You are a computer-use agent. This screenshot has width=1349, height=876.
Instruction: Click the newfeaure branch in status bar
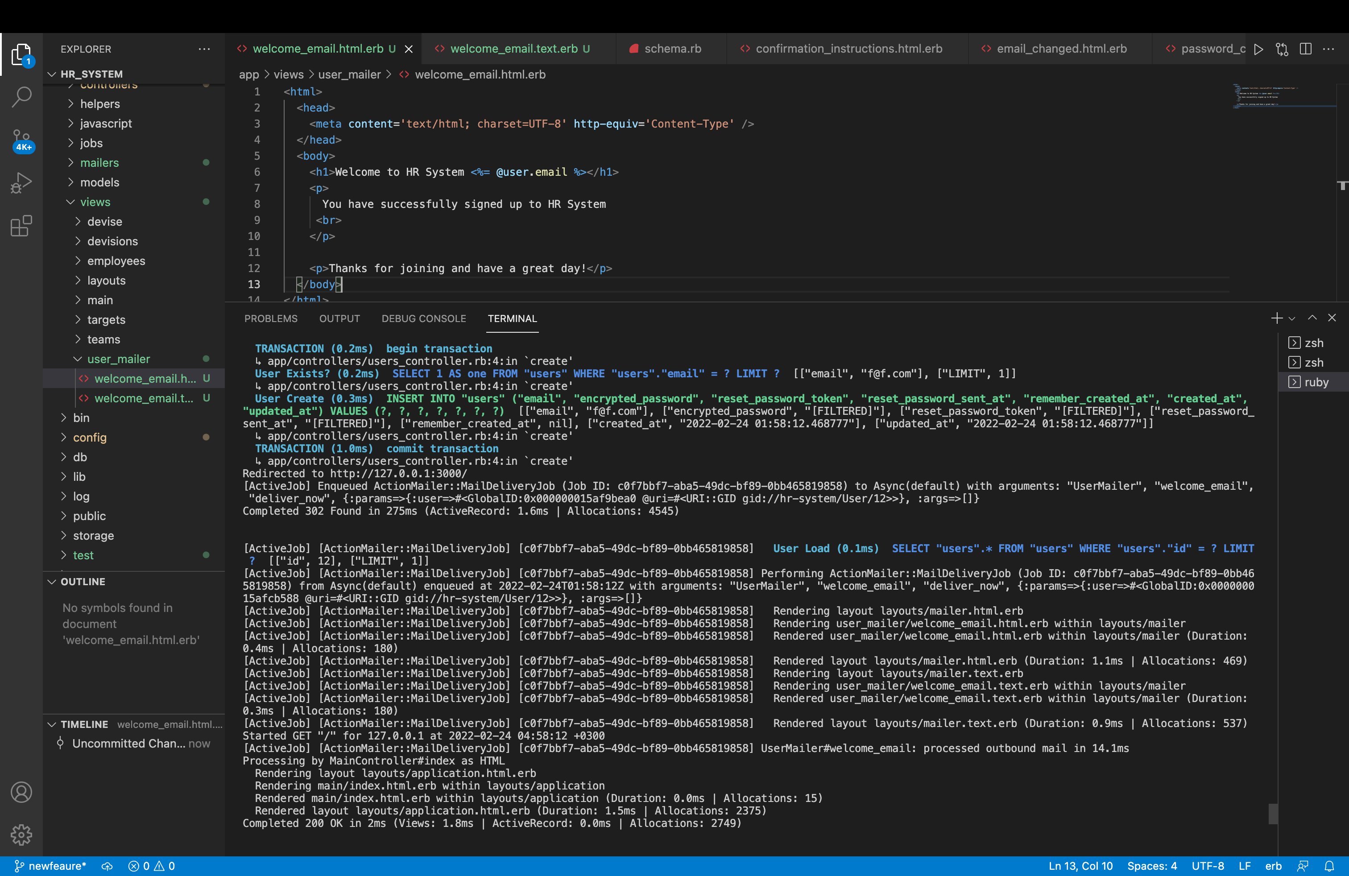51,866
